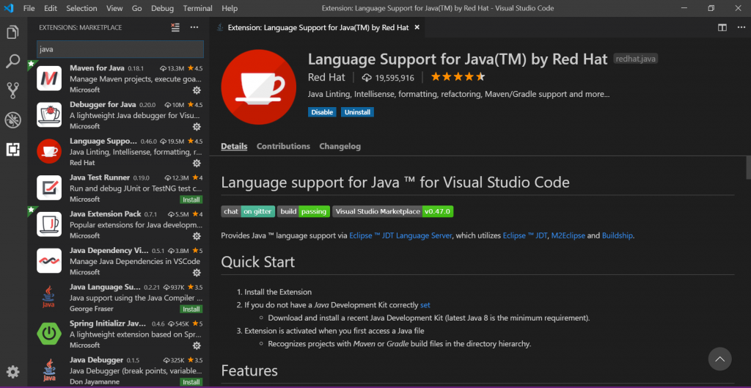Open the Explorer view in activity bar
This screenshot has width=751, height=388.
[x=12, y=33]
